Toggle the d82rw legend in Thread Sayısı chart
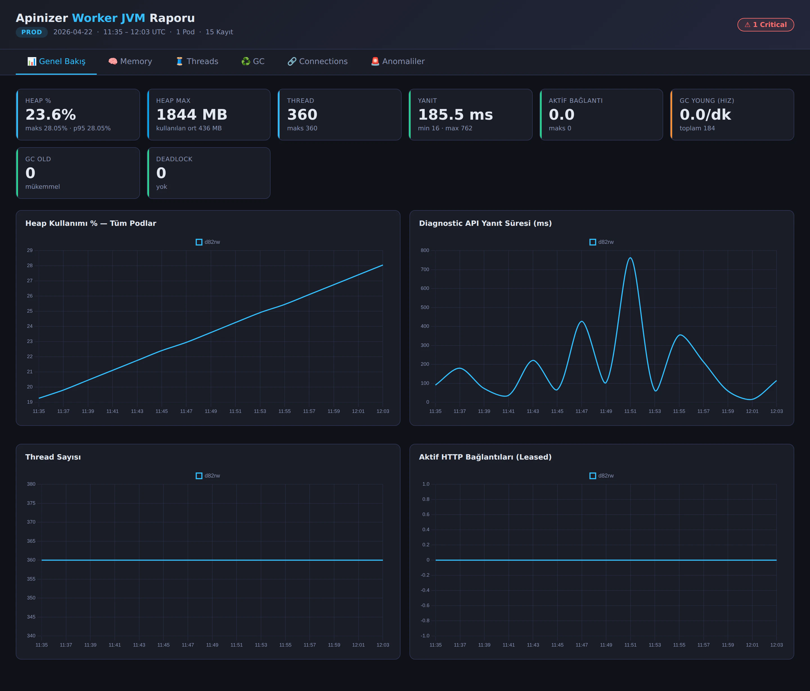 point(199,476)
